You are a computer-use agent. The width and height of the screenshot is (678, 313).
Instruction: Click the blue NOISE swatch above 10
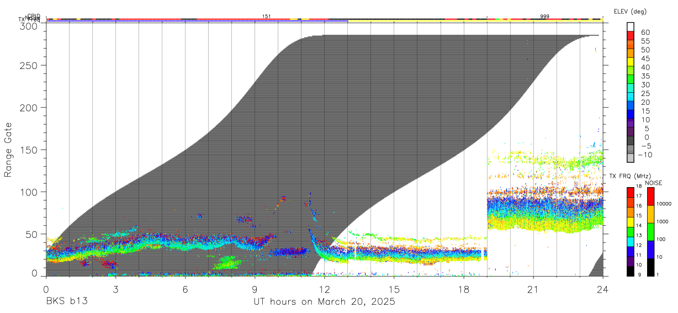point(650,249)
